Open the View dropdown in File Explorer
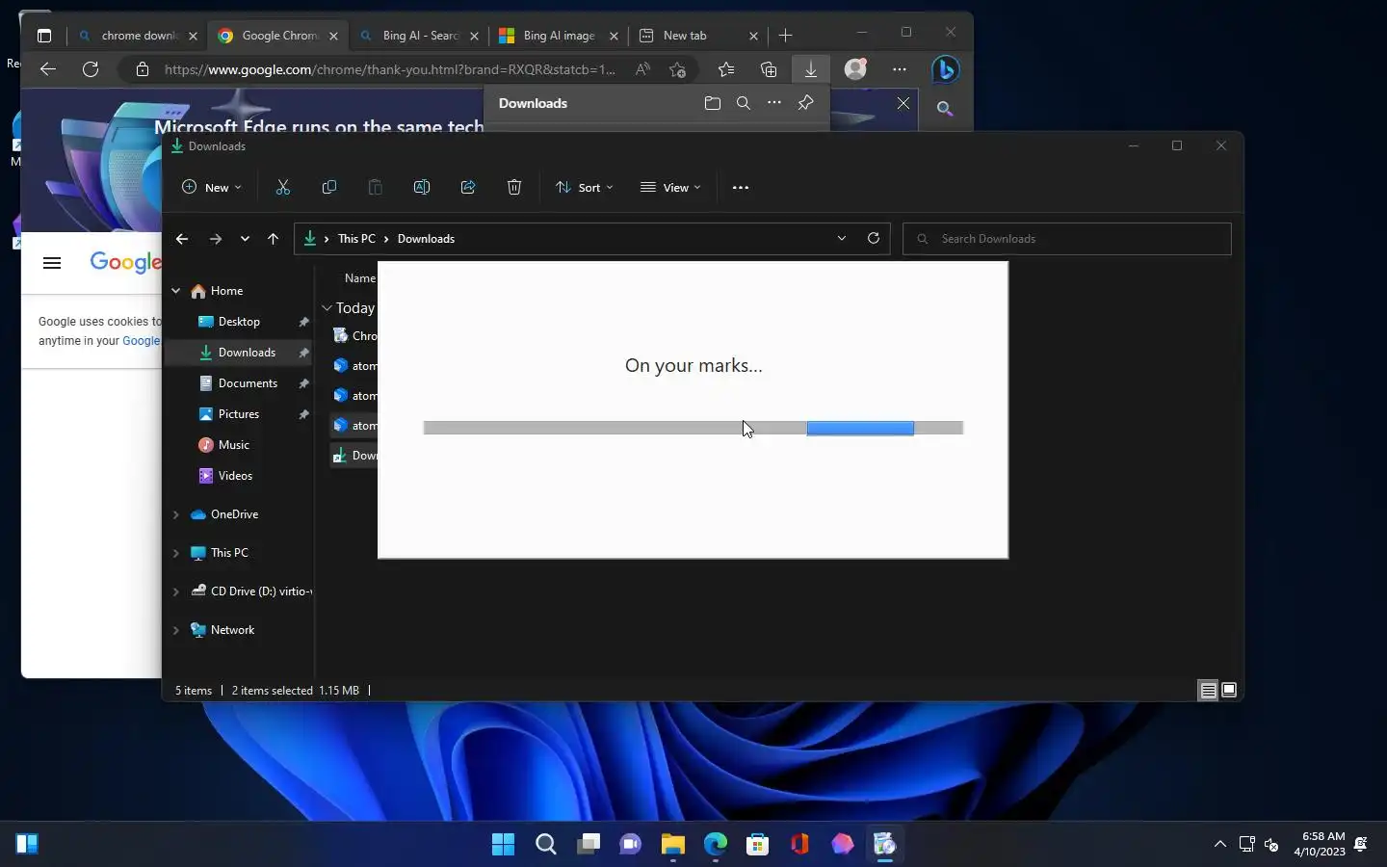The image size is (1387, 867). coord(671,188)
